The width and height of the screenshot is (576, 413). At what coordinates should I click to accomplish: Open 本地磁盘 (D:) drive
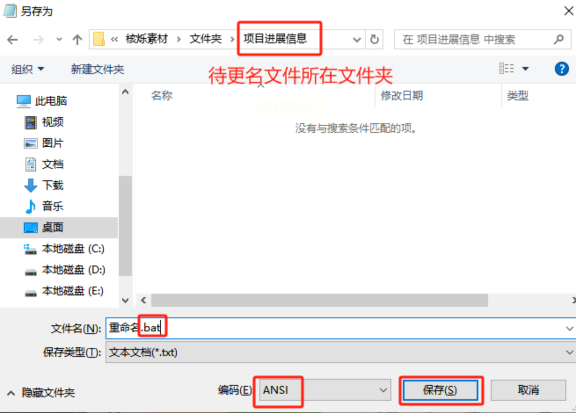tap(65, 270)
